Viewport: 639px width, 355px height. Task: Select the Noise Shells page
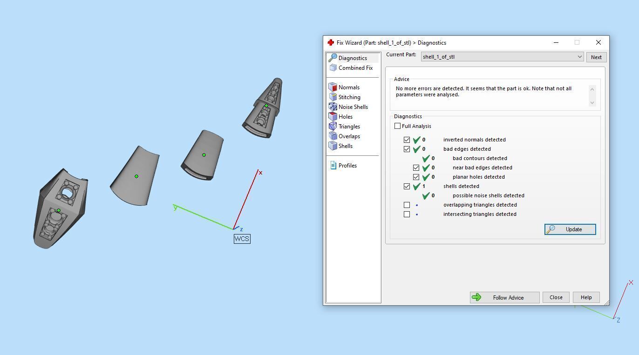pyautogui.click(x=353, y=107)
